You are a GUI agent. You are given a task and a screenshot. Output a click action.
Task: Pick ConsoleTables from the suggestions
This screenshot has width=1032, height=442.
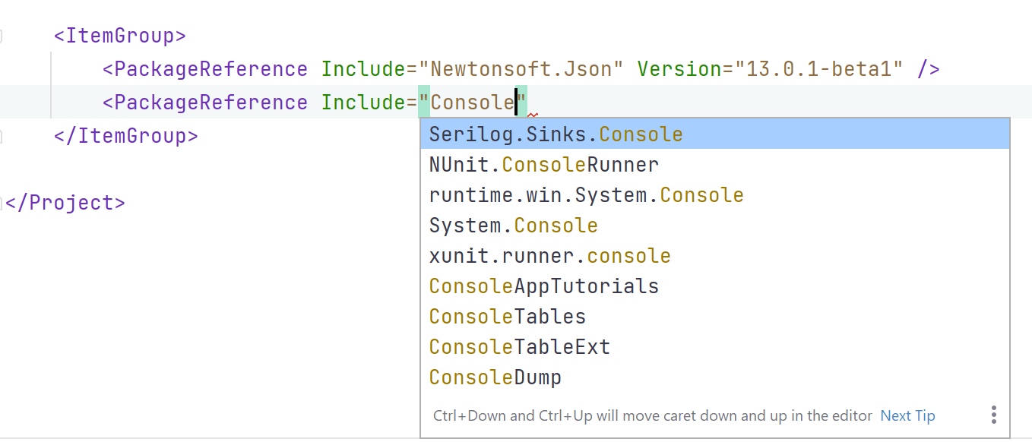(x=507, y=316)
